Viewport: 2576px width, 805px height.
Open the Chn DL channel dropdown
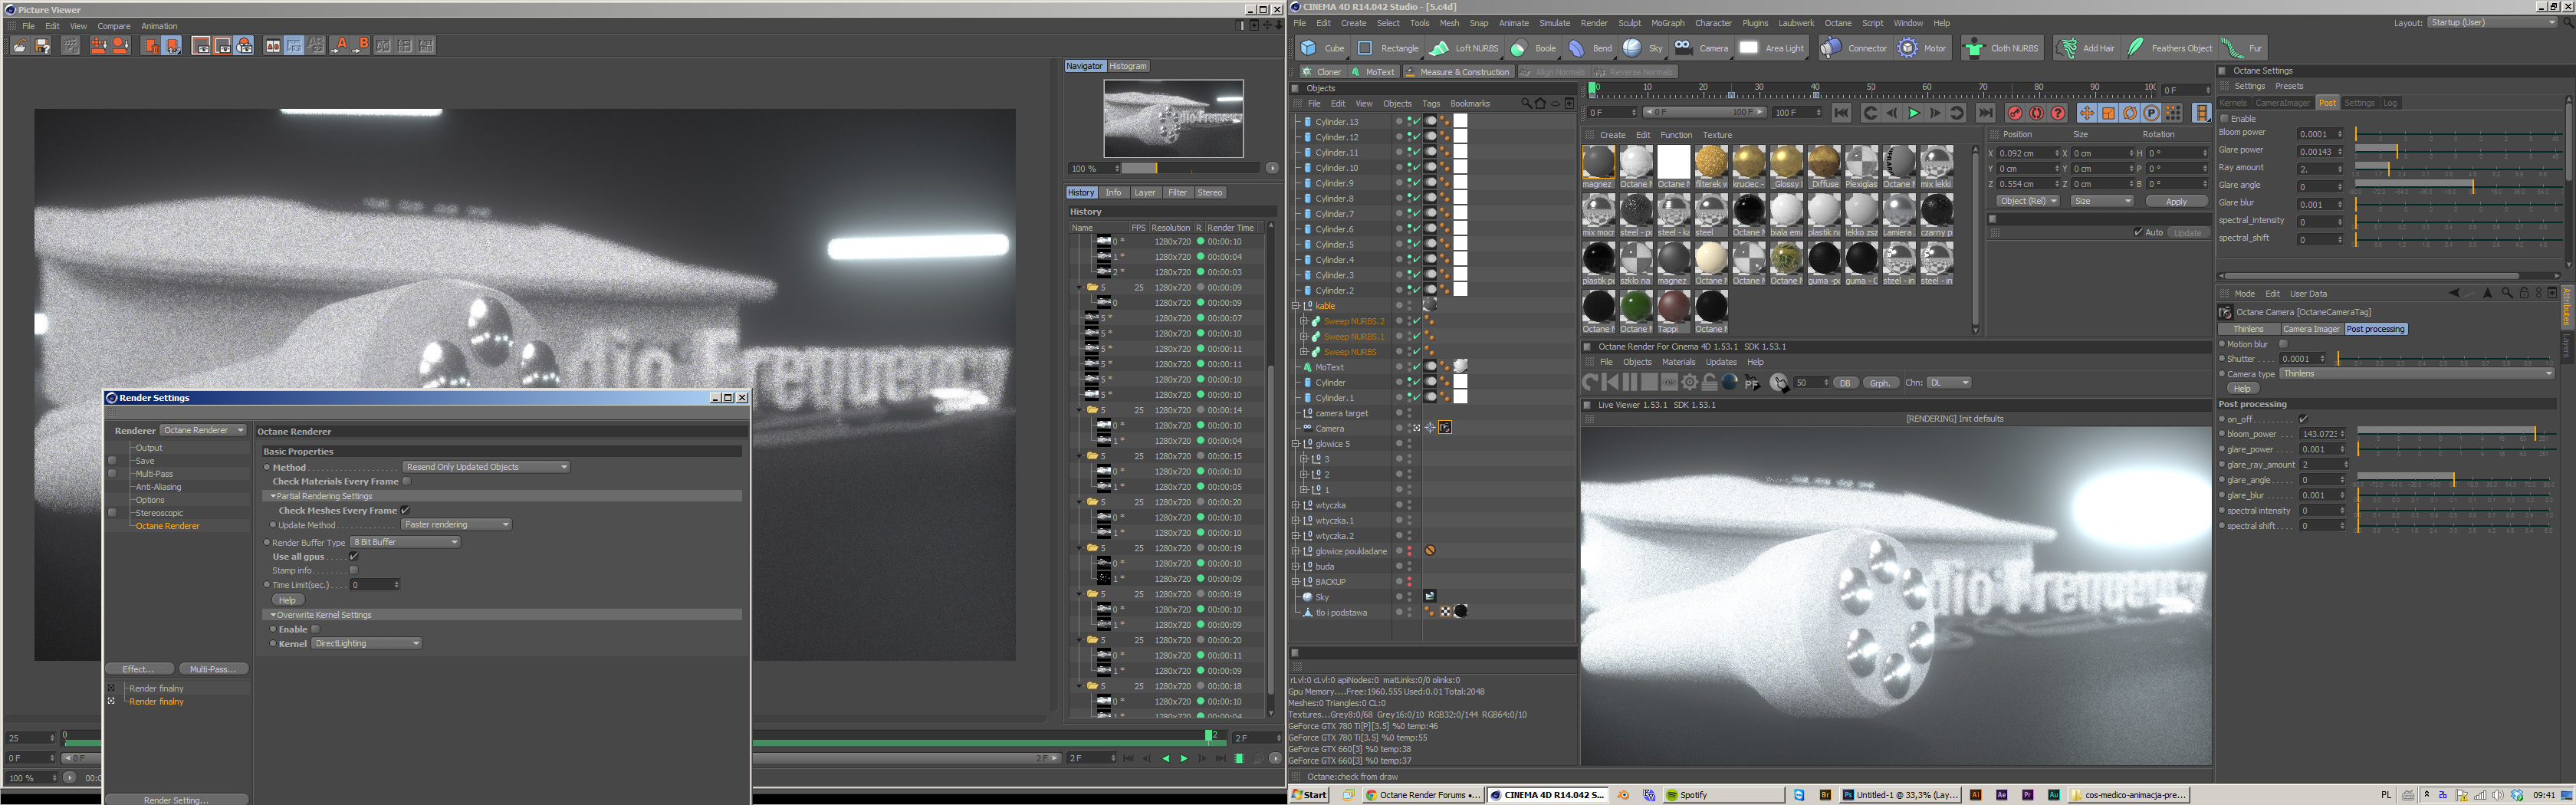pyautogui.click(x=1949, y=382)
